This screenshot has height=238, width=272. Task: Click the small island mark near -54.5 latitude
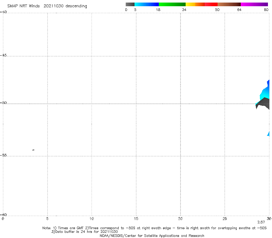[x=33, y=150]
